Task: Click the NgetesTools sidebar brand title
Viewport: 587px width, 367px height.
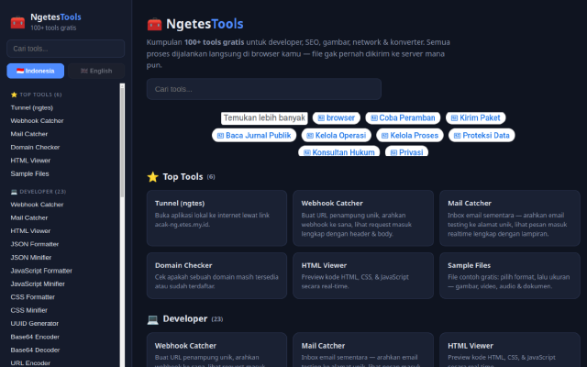Action: tap(56, 17)
